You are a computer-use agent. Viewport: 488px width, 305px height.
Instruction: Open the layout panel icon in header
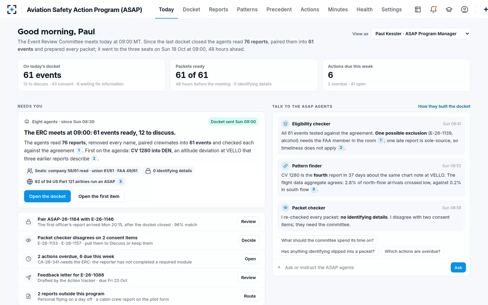coord(418,9)
